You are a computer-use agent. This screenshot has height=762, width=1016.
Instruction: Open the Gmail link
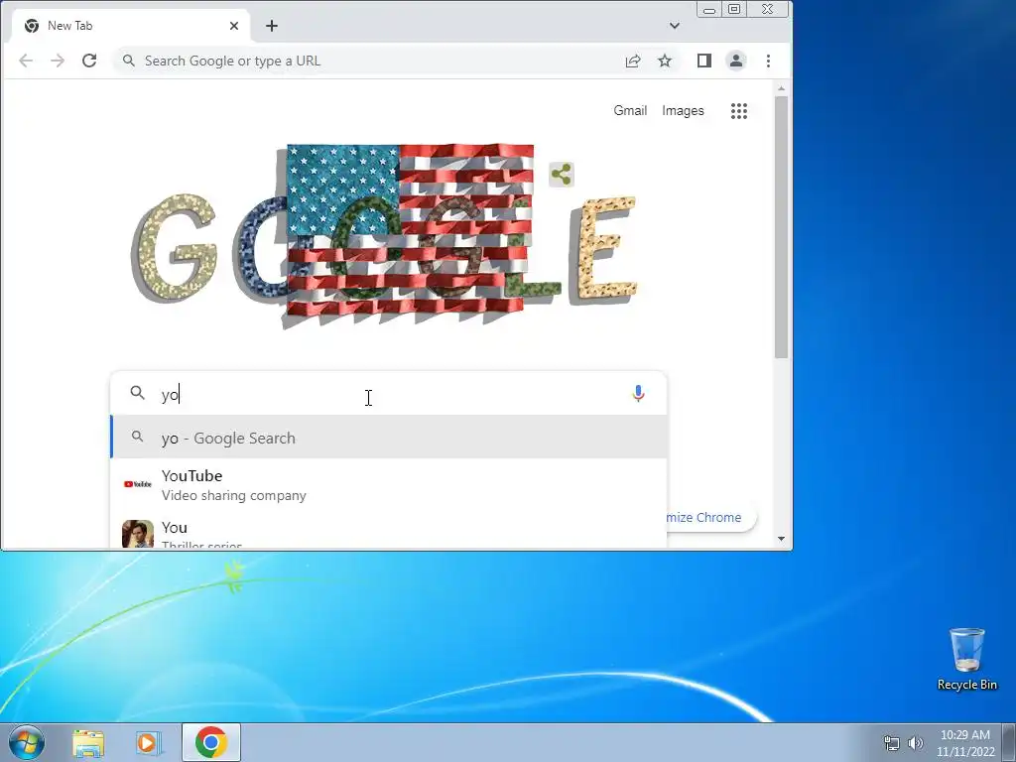click(x=630, y=111)
